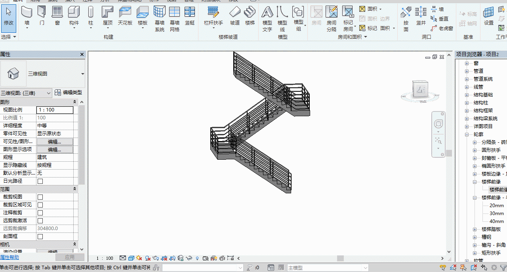This screenshot has height=272, width=507.
Task: Click the ViewCube in the 3D view
Action: 420,90
